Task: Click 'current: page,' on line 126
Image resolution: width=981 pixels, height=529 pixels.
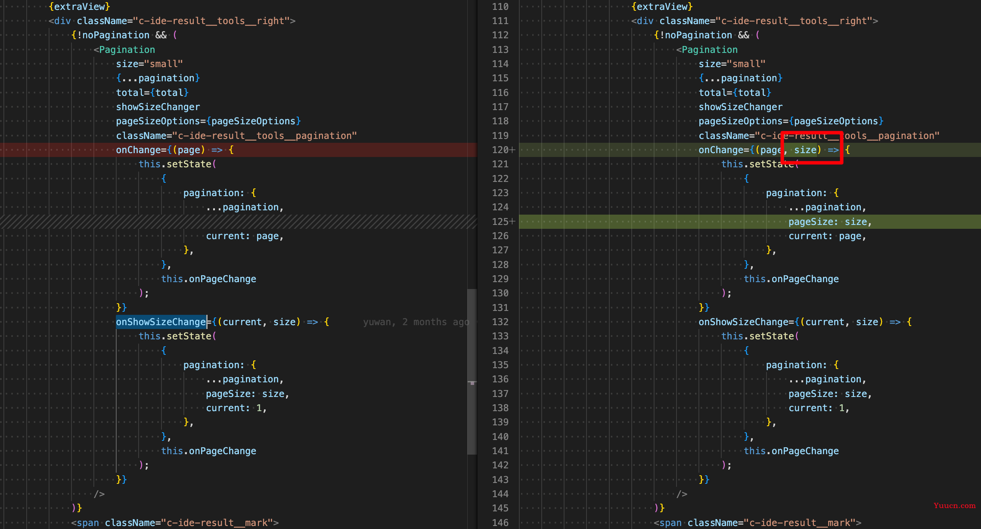Action: click(827, 236)
